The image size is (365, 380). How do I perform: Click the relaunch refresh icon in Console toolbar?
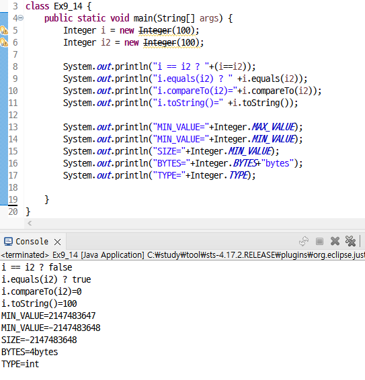coord(304,241)
